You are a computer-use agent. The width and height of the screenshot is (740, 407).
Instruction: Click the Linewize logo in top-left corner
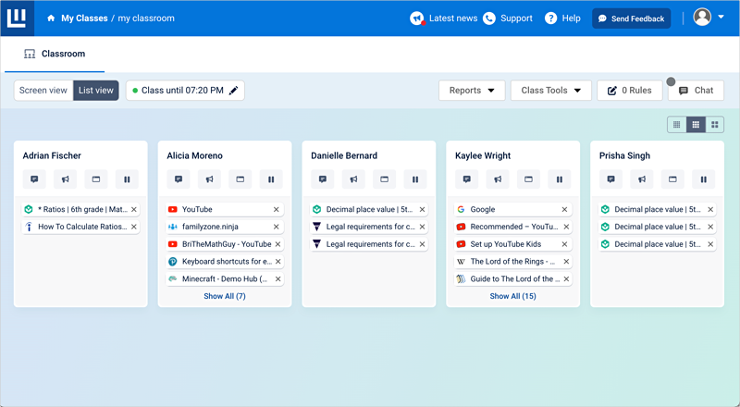pyautogui.click(x=17, y=18)
